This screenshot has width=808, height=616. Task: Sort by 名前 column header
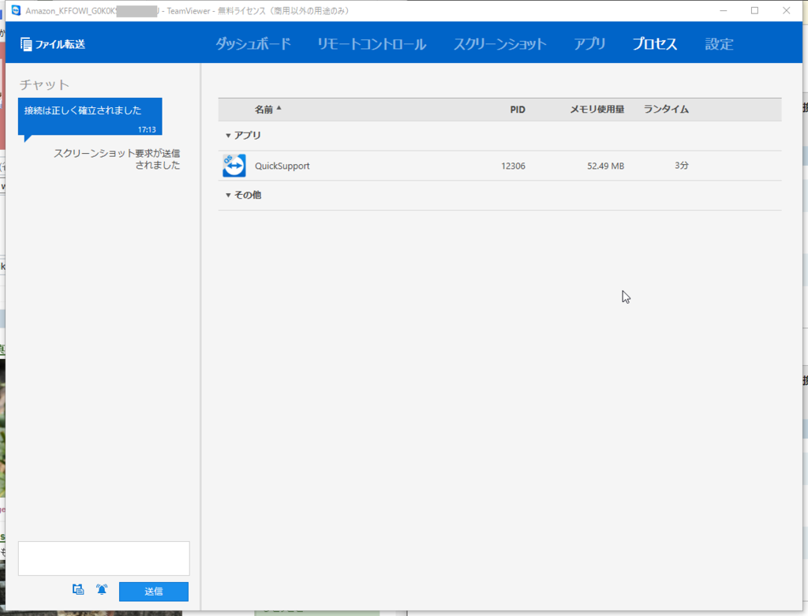click(x=267, y=109)
